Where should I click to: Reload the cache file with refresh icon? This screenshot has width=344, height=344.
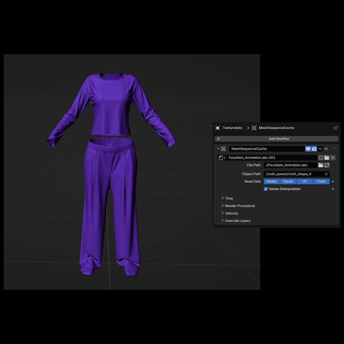[x=327, y=165]
